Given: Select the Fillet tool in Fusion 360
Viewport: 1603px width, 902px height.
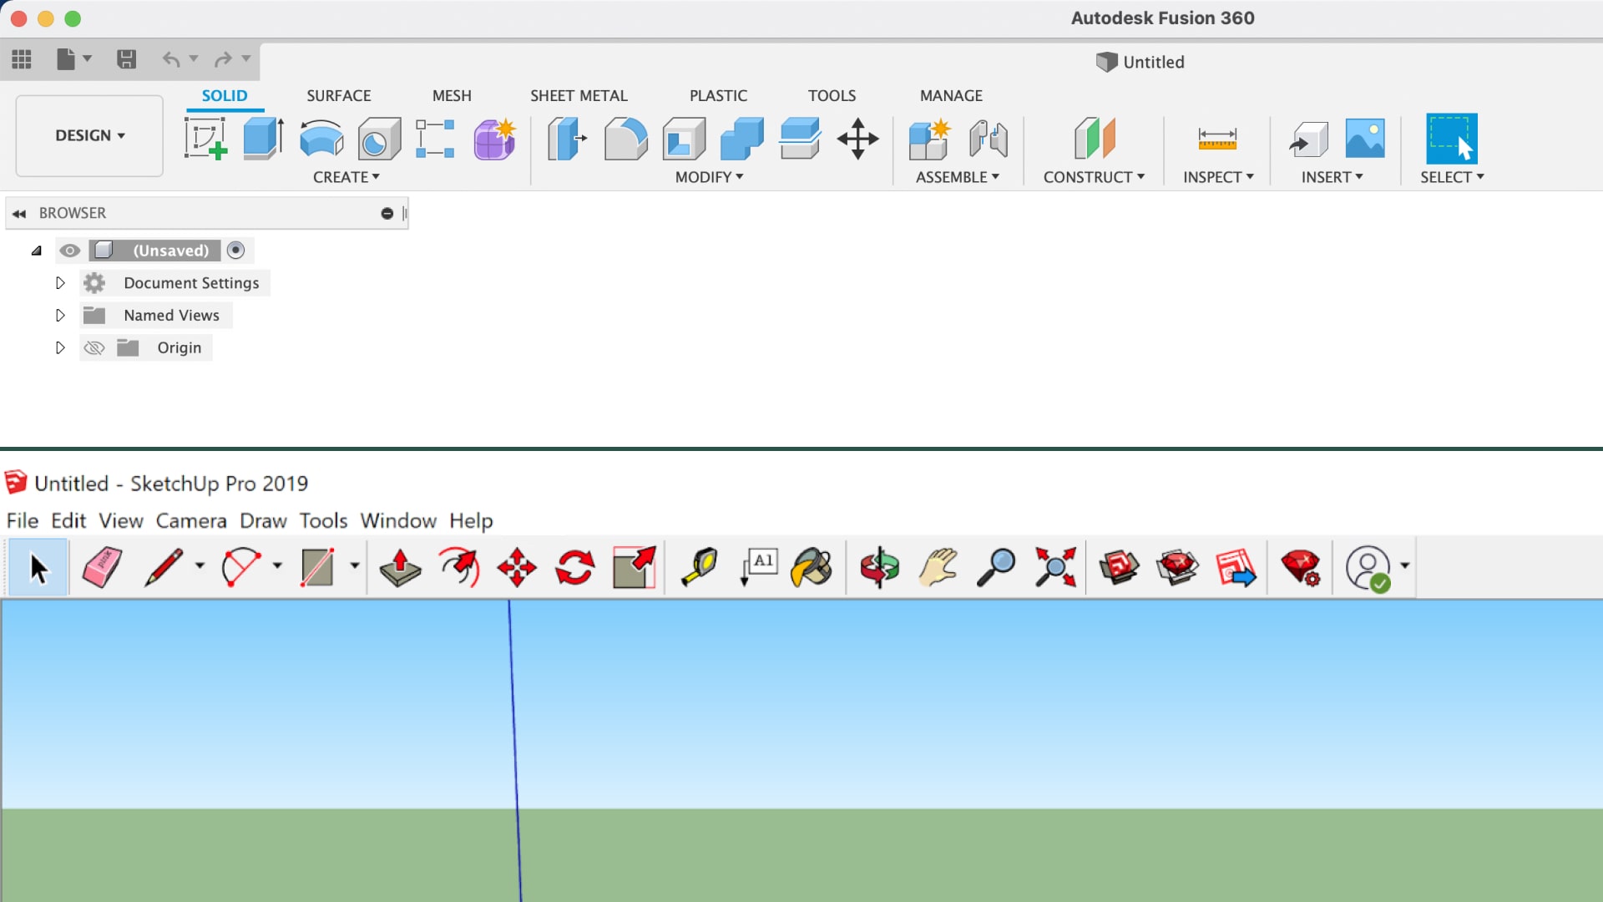Looking at the screenshot, I should tap(625, 139).
